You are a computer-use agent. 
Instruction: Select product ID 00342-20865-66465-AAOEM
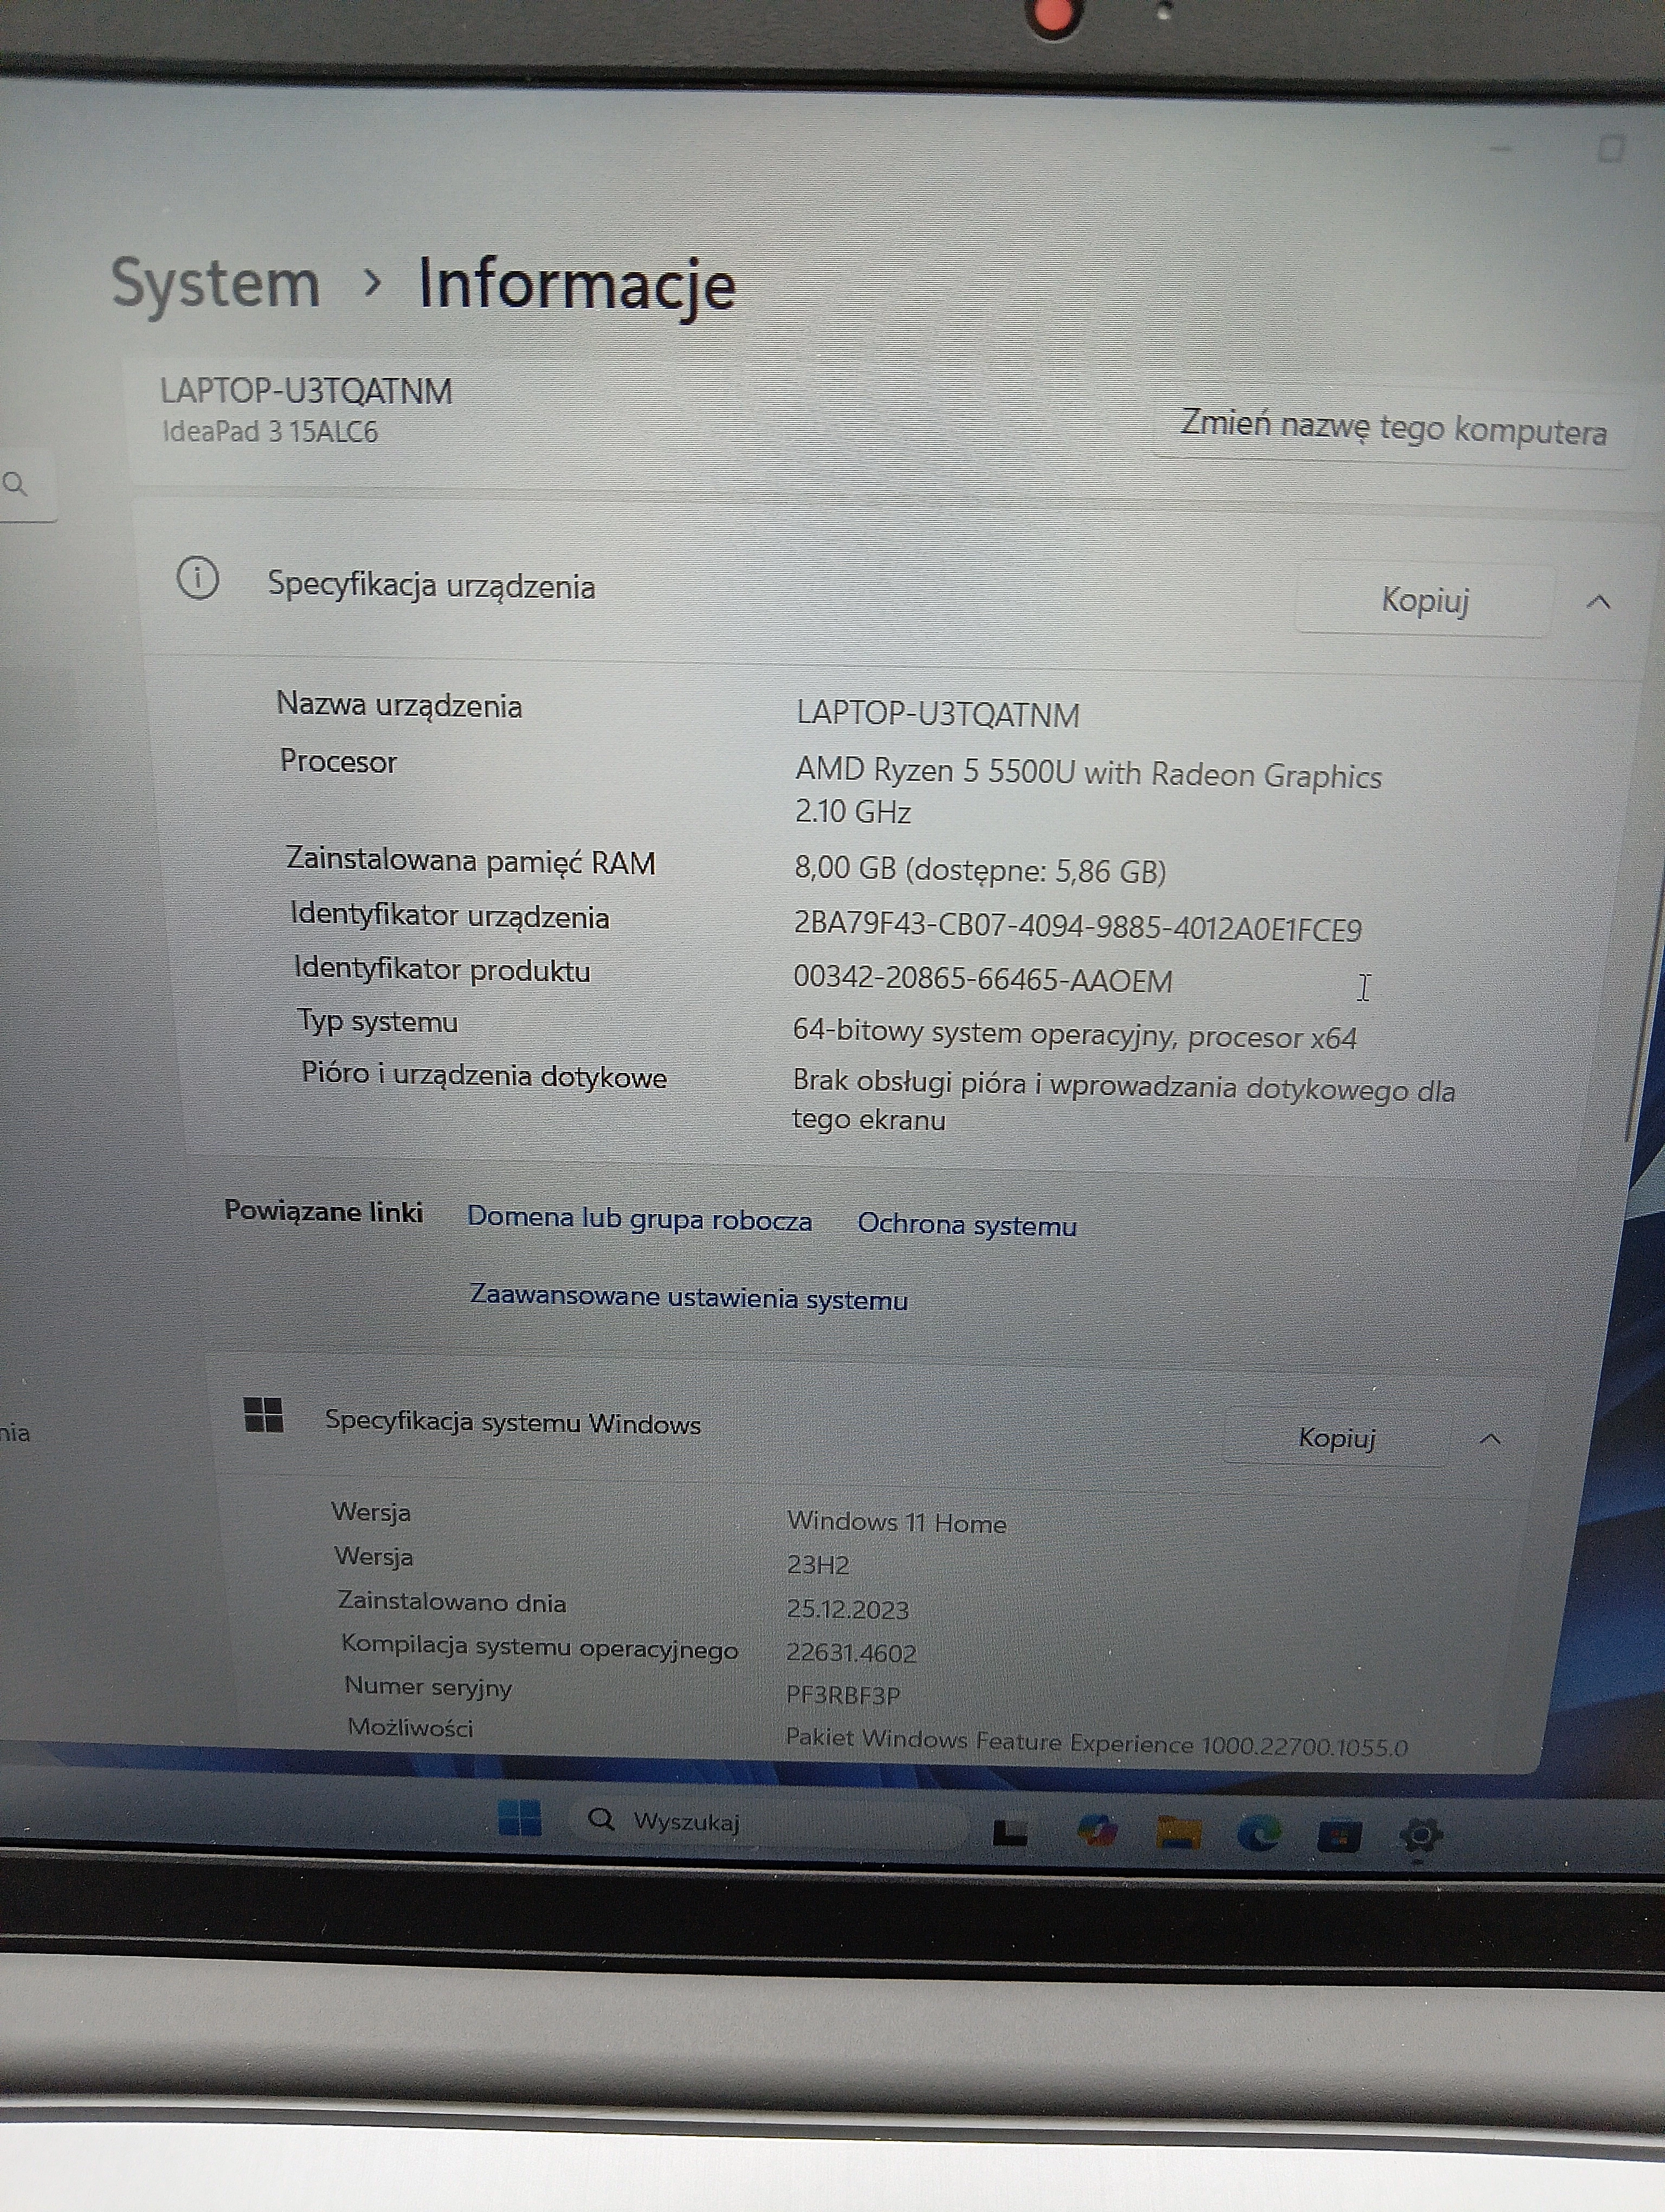pyautogui.click(x=983, y=980)
